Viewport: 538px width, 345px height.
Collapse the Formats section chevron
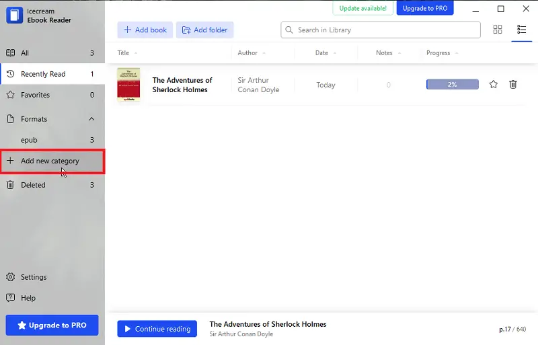91,119
